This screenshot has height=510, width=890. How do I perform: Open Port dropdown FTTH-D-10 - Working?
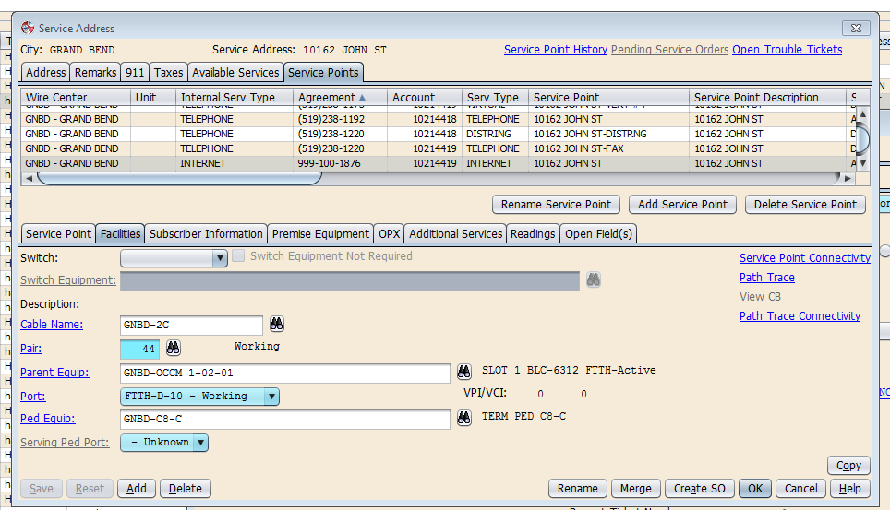[271, 397]
